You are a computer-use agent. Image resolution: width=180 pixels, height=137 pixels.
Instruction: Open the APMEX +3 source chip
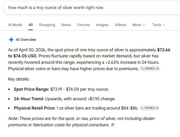click(149, 108)
